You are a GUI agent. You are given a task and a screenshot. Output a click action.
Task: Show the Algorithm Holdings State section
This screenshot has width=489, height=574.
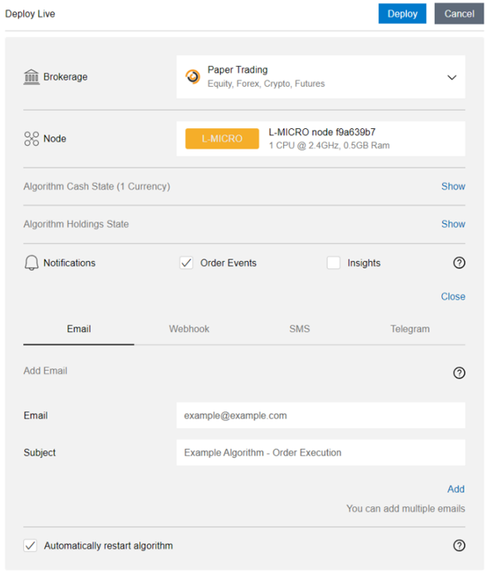(x=453, y=224)
